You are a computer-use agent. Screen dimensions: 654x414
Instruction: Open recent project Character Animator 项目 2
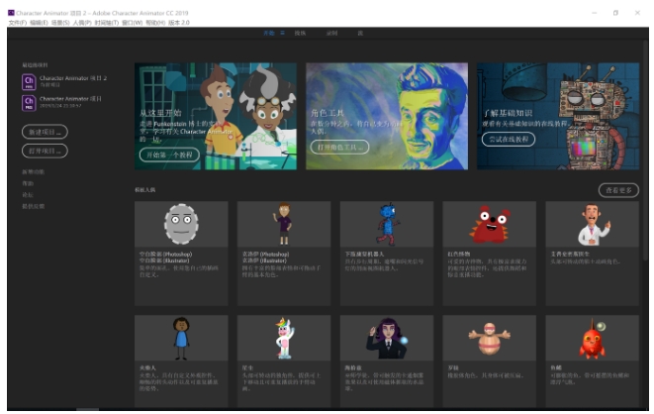pyautogui.click(x=73, y=78)
